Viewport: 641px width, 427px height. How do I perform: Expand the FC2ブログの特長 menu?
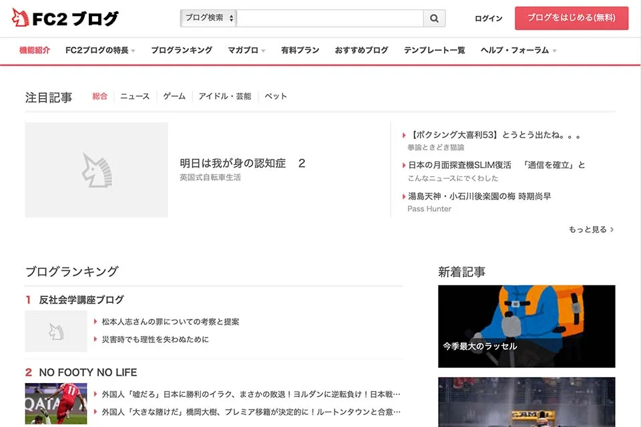(100, 51)
